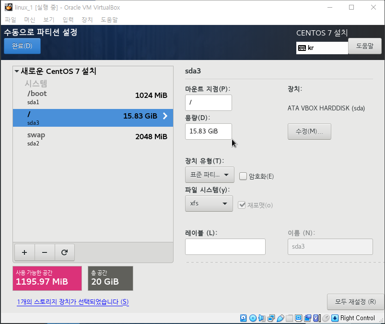Viewport: 385px width, 324px height.
Task: Select the /boot sda1 partition row
Action: 93,97
